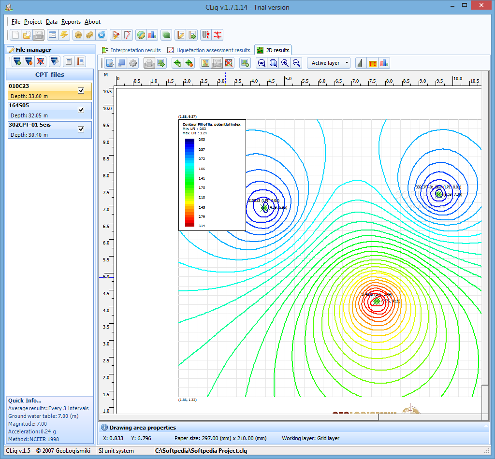Click the 302CPT-01 Seis marker on map
Viewport: 495px width, 459px height.
coord(438,194)
